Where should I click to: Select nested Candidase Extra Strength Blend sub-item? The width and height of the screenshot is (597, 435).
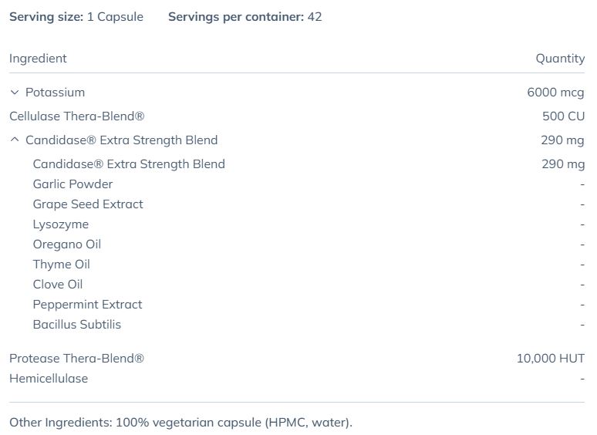[129, 164]
